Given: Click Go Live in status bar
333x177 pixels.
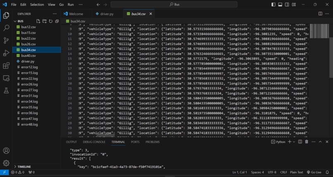Looking at the screenshot, I should [x=314, y=172].
